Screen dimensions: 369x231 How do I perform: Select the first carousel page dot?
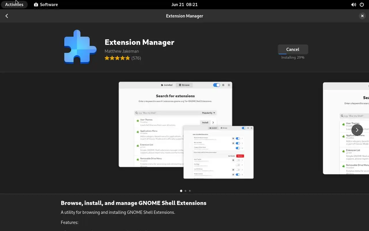pos(181,191)
